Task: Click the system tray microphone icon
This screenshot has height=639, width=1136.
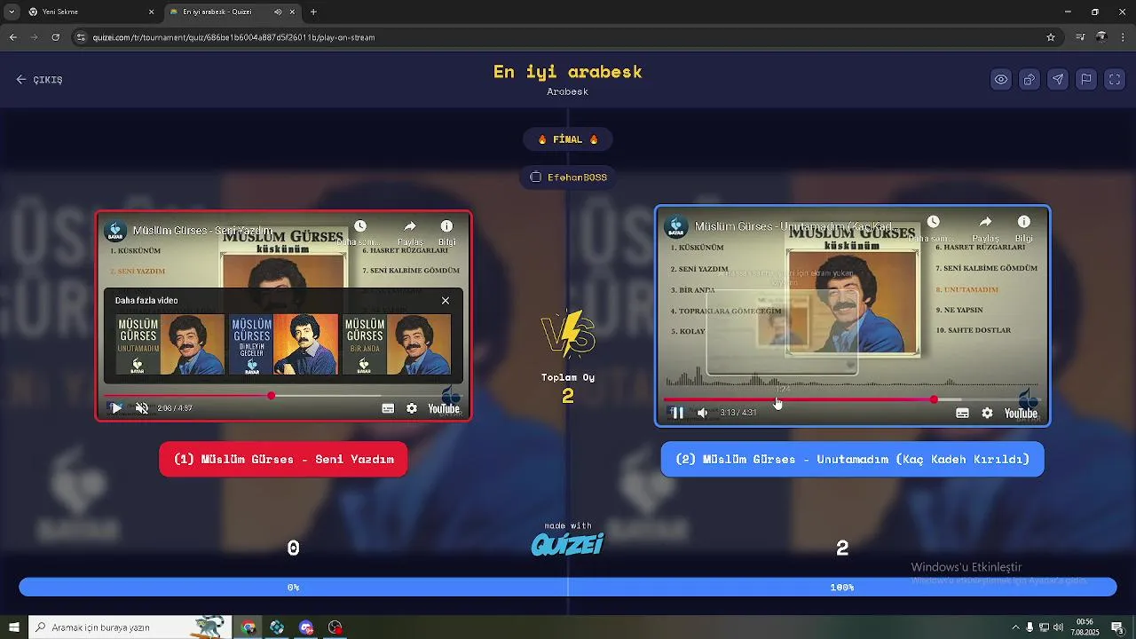Action: [x=1029, y=627]
